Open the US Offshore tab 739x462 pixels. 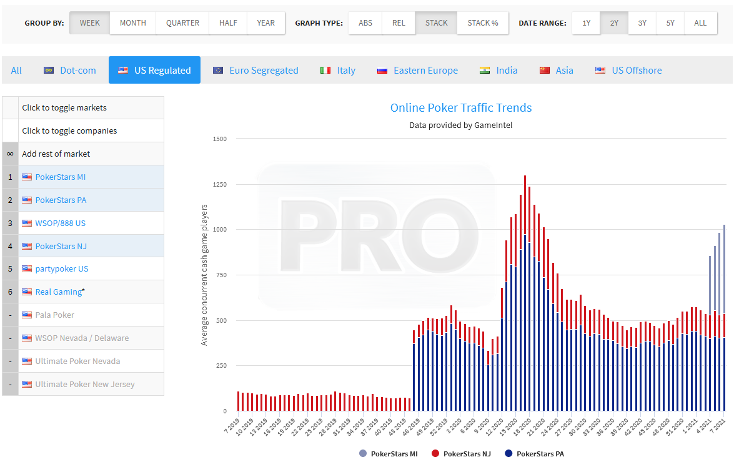pyautogui.click(x=628, y=70)
